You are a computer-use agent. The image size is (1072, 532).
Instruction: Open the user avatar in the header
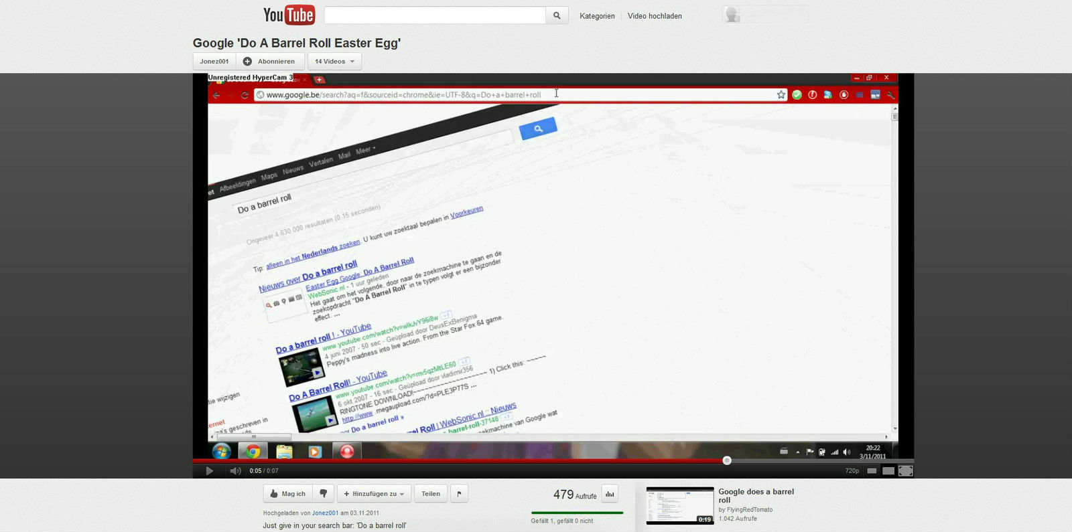click(732, 15)
